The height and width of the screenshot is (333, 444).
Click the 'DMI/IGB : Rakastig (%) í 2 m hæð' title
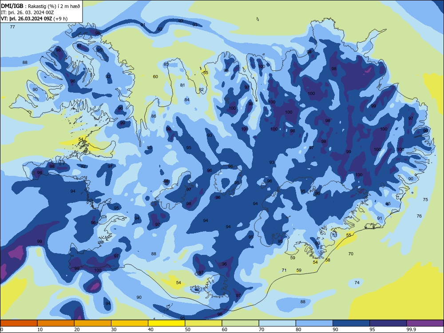(x=40, y=6)
